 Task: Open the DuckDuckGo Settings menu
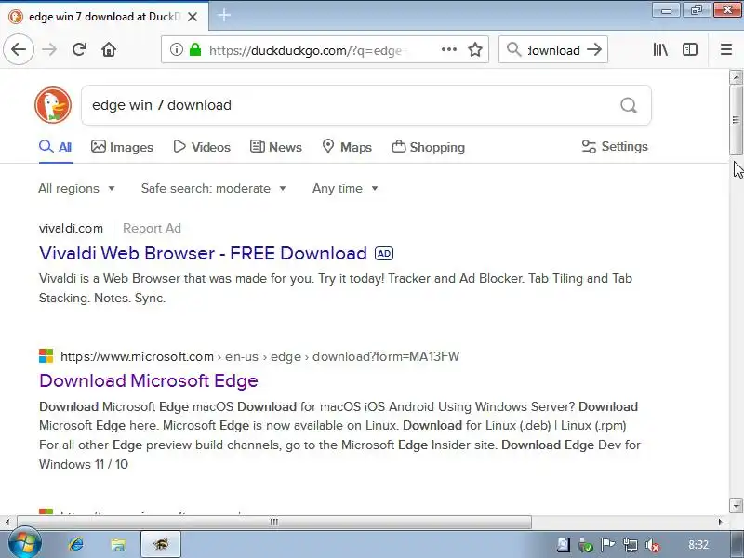click(615, 147)
